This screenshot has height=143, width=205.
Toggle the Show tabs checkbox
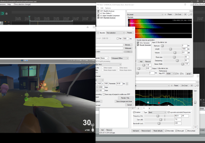click(x=166, y=131)
